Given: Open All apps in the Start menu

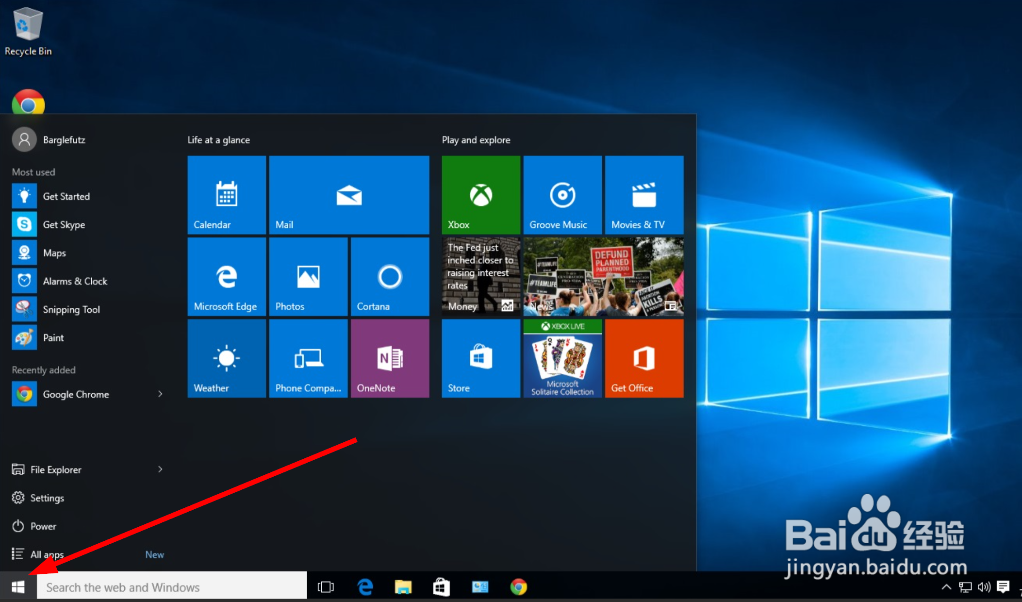Looking at the screenshot, I should 47,554.
